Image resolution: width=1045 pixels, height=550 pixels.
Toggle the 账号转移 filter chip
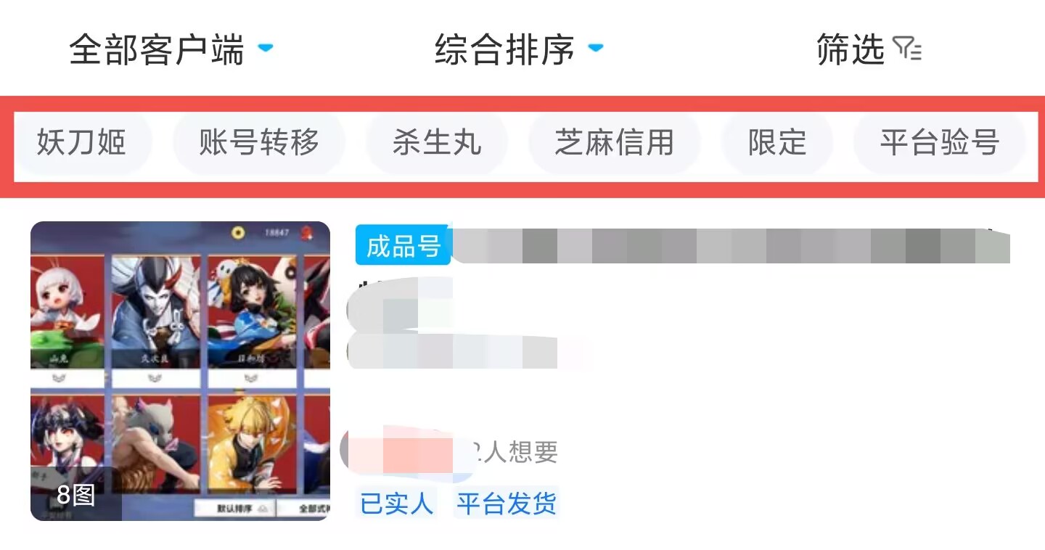pyautogui.click(x=259, y=141)
